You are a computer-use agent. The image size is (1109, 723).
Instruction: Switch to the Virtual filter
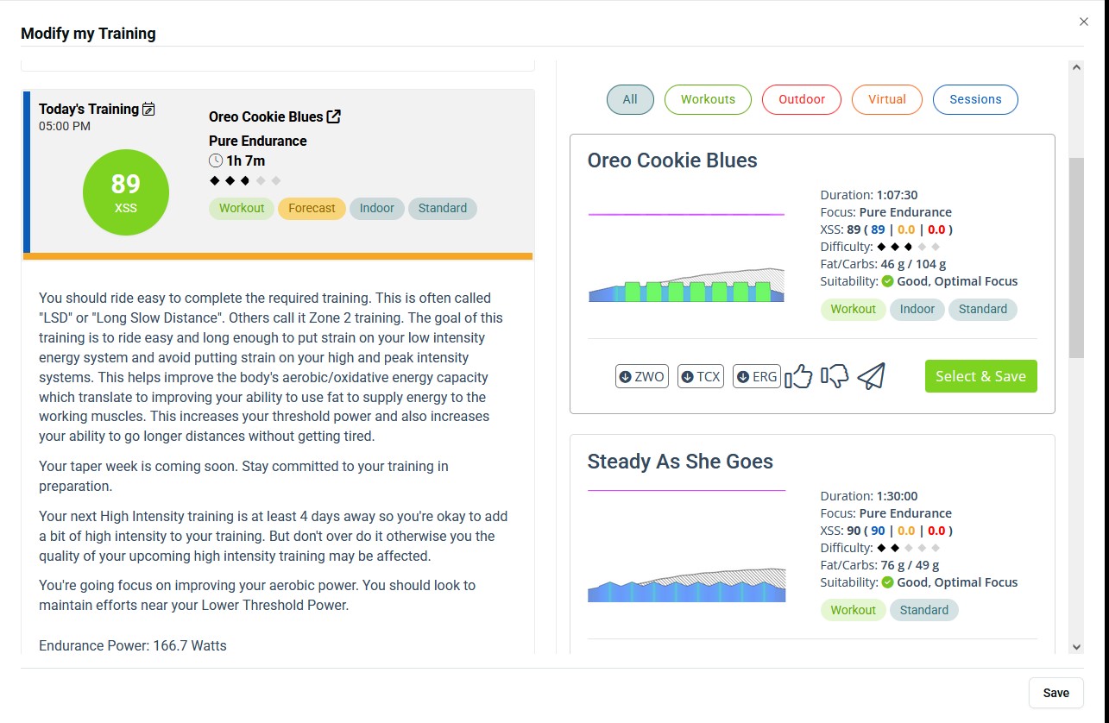click(886, 99)
